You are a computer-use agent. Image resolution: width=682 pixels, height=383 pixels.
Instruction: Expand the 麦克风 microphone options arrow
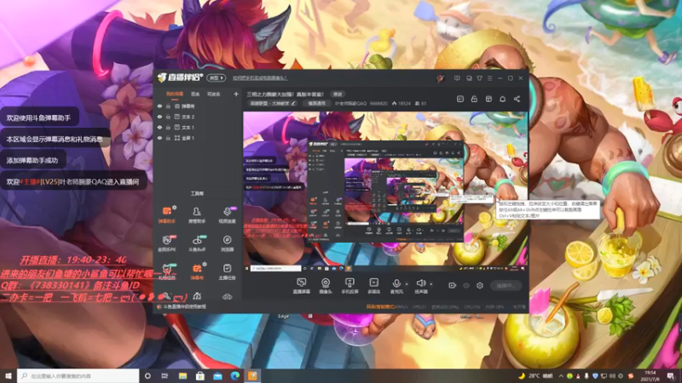[x=407, y=284]
